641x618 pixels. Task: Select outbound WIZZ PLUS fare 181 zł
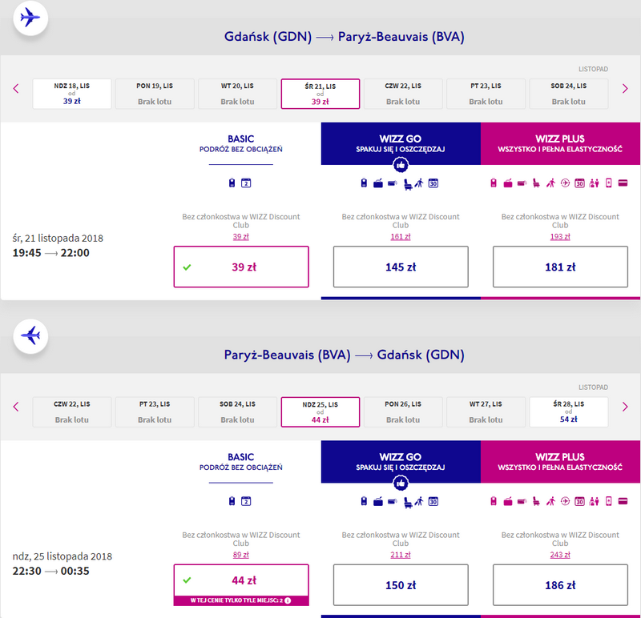(560, 267)
